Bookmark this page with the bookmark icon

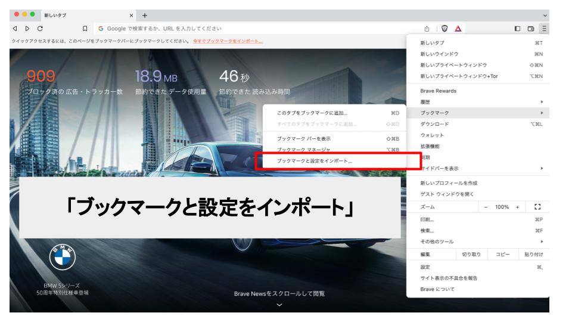click(x=85, y=29)
